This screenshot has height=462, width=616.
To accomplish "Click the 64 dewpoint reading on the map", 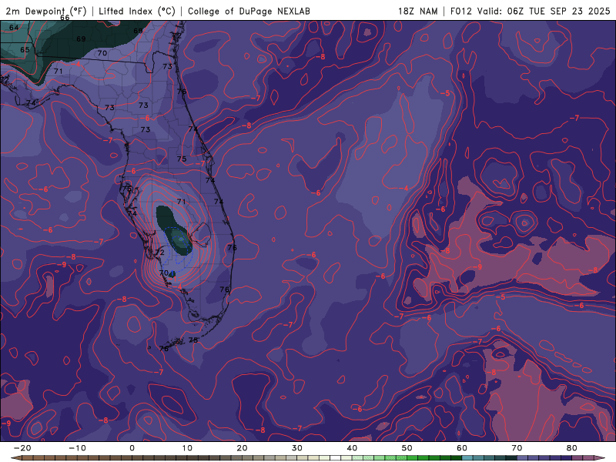I will coord(14,28).
